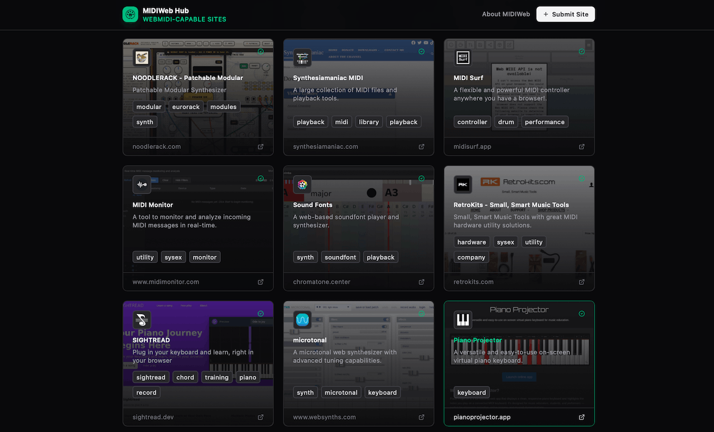Open the Synthesiamaniac MIDI title
The width and height of the screenshot is (714, 432).
(328, 78)
